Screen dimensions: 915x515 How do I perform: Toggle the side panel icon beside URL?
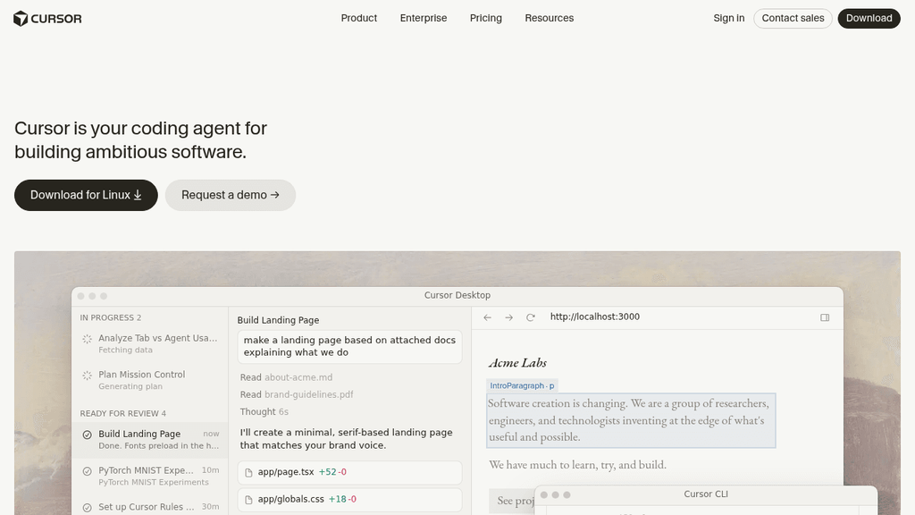[825, 317]
